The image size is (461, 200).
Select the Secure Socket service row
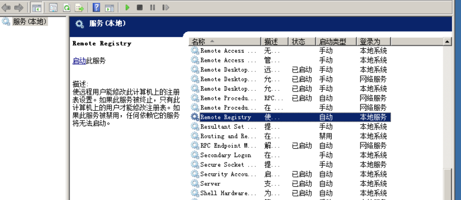290,165
